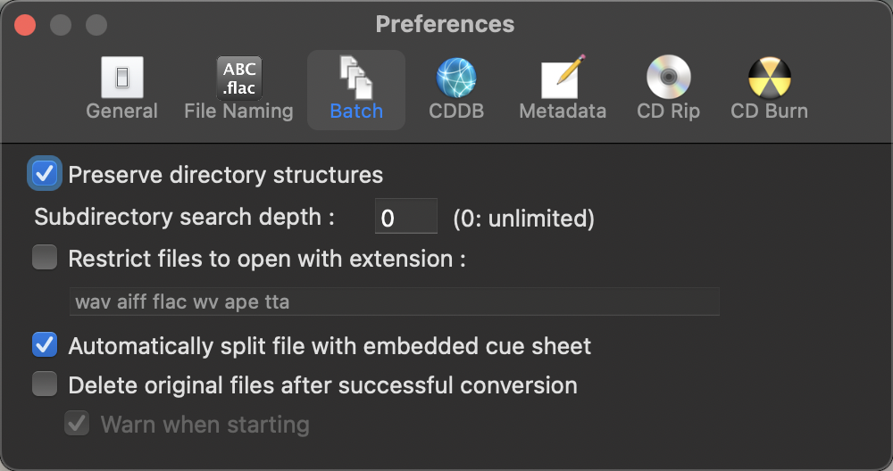Go to the File Naming tab label
Screen dimensions: 893x471
(x=239, y=112)
